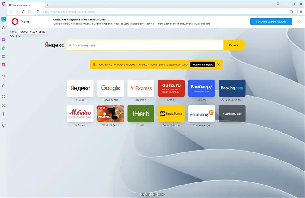Click the black "Перейти на Яндекс" button

coord(202,64)
